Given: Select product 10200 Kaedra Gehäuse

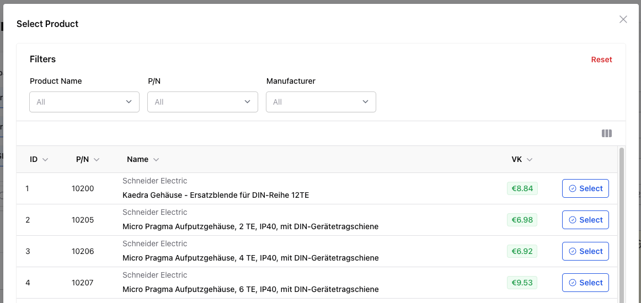Looking at the screenshot, I should [x=585, y=188].
